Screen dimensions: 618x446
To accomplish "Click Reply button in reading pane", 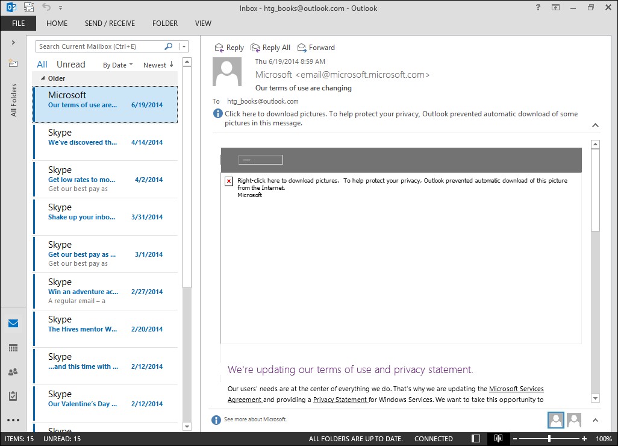I will pos(229,48).
